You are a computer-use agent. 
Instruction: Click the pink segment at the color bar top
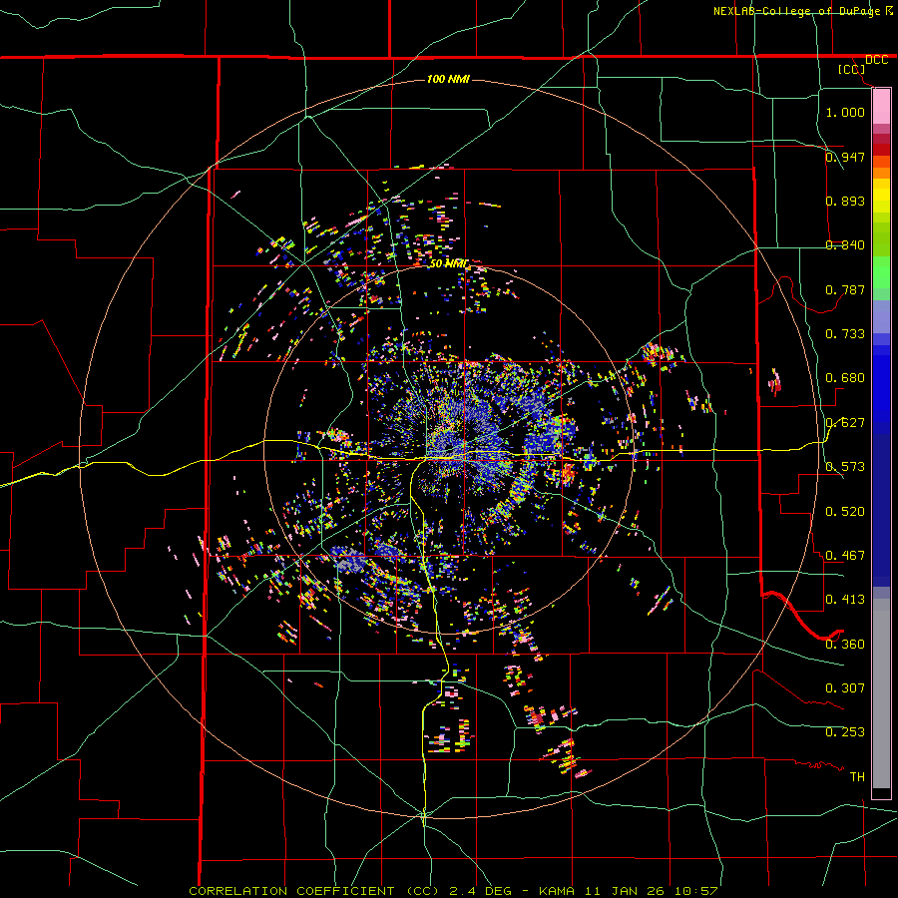click(x=881, y=106)
